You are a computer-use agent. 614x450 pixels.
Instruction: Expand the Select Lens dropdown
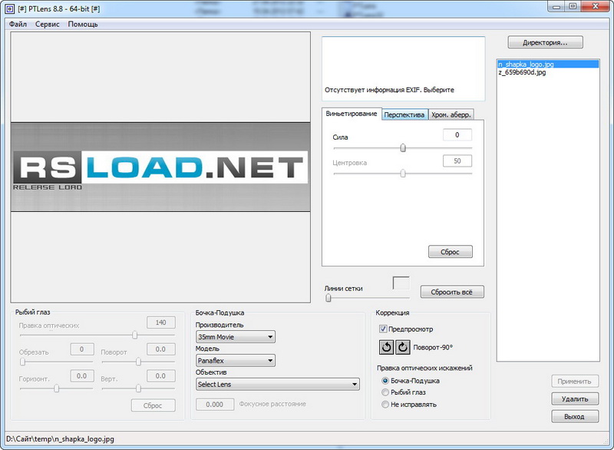click(278, 384)
